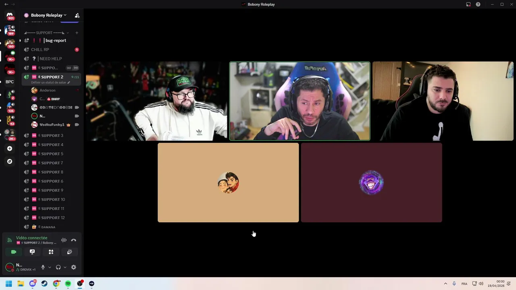516x290 pixels.
Task: Join SUPPORT 5 voice channel
Action: click(51, 154)
